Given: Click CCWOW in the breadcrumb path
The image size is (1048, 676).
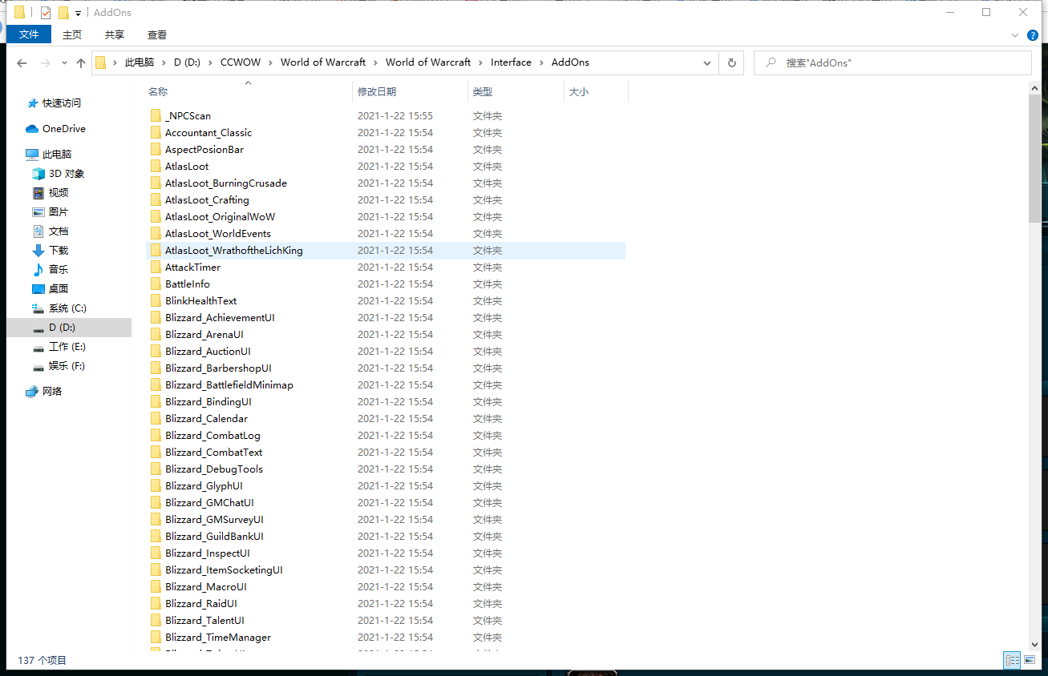Looking at the screenshot, I should click(x=240, y=62).
